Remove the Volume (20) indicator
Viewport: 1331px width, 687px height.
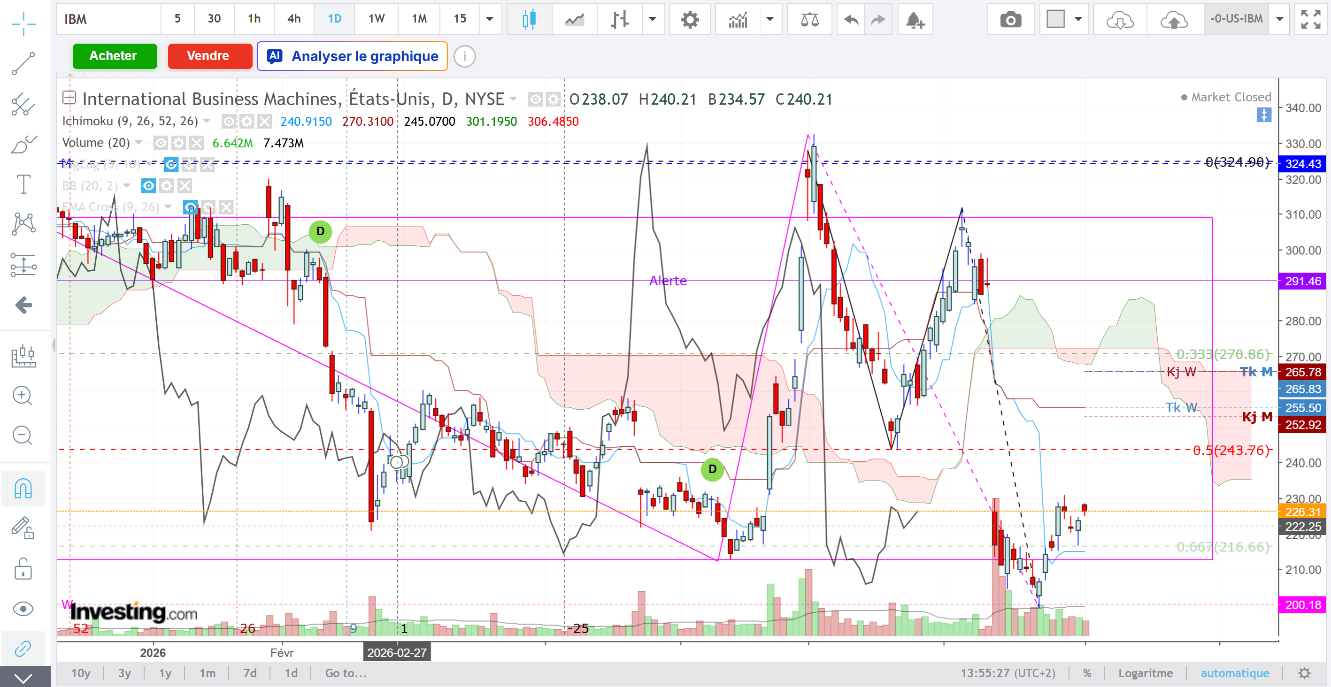(196, 143)
